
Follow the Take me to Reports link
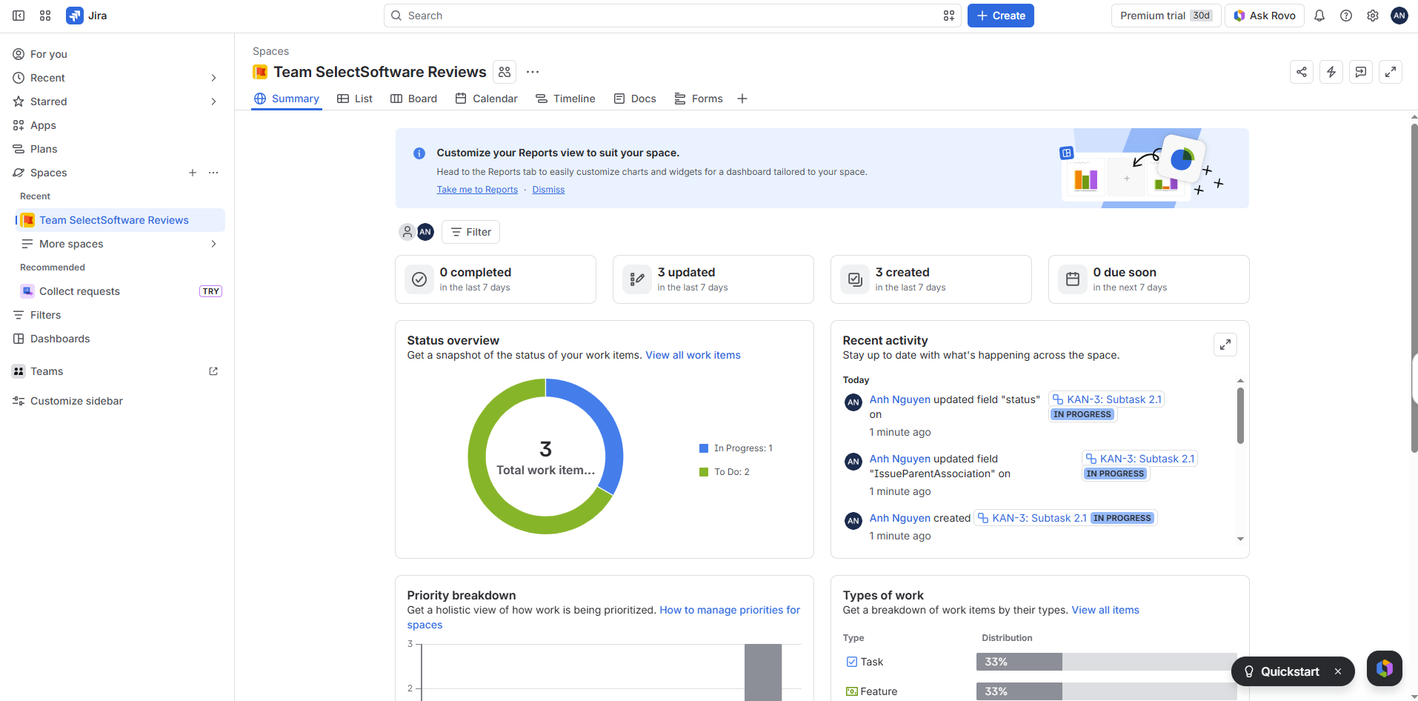477,190
